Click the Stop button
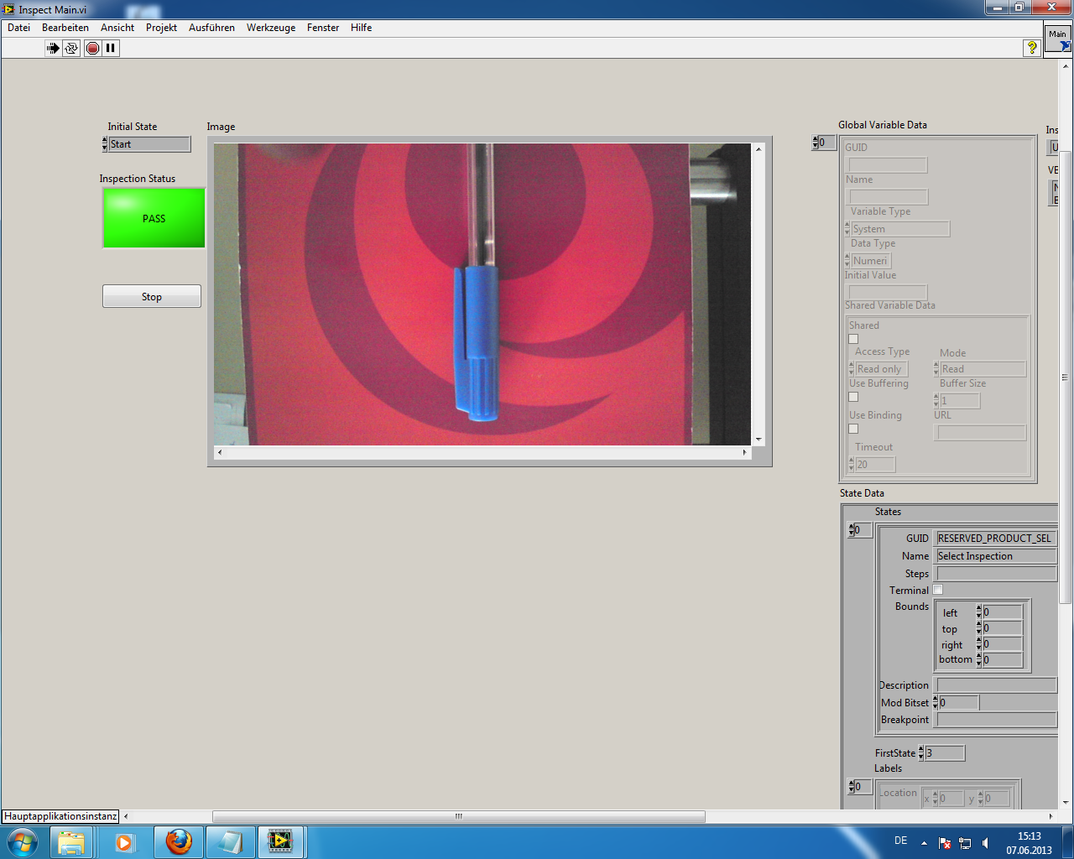The image size is (1074, 859). 152,296
